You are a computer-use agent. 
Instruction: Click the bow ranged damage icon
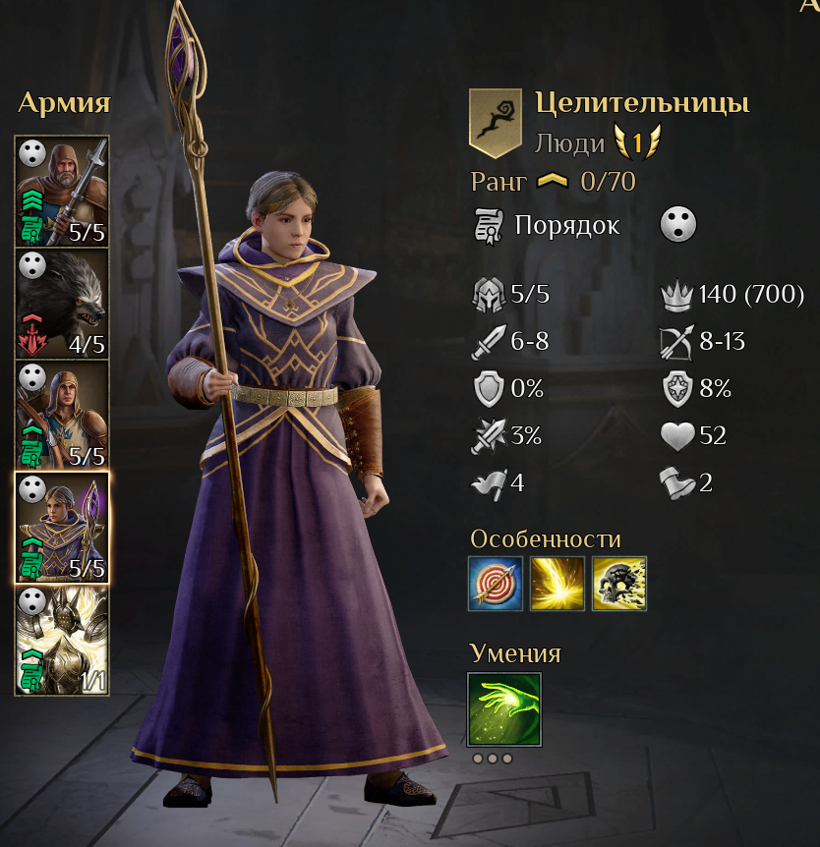(x=676, y=342)
